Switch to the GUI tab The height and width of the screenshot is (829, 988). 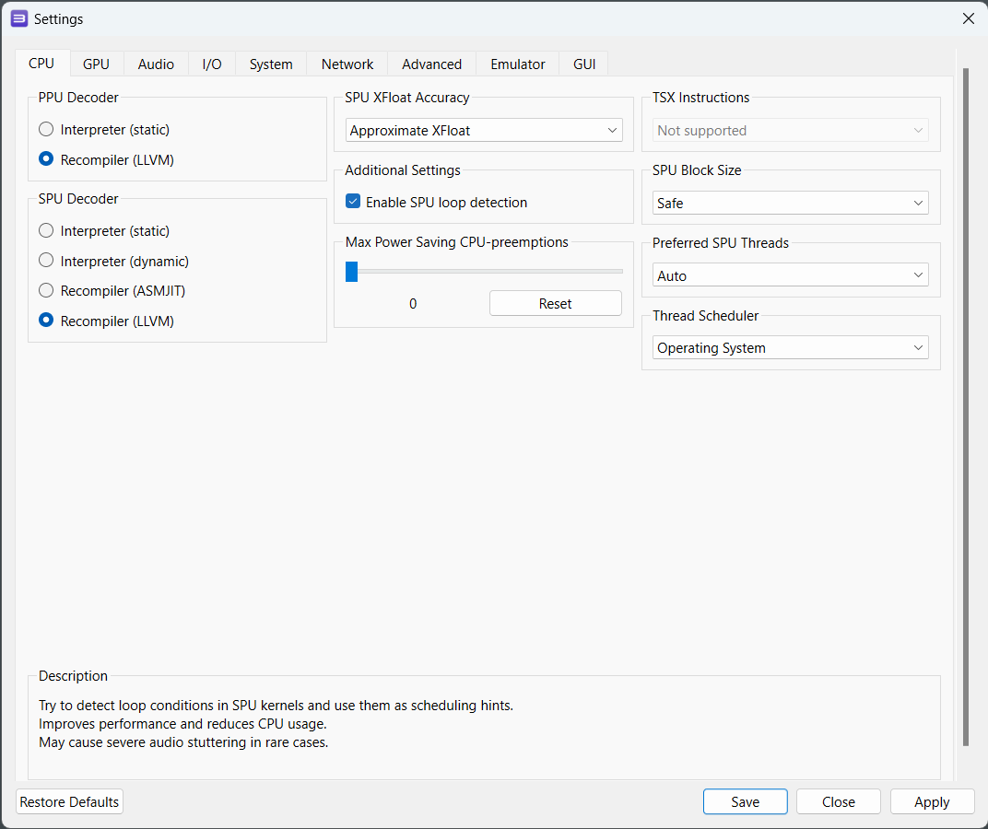click(584, 64)
